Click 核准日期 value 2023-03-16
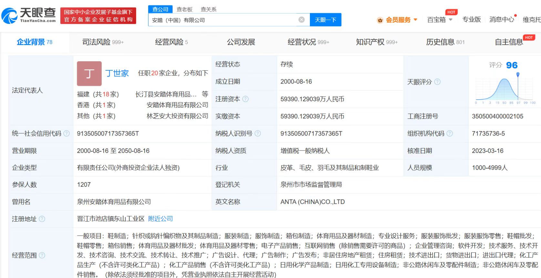 point(487,151)
